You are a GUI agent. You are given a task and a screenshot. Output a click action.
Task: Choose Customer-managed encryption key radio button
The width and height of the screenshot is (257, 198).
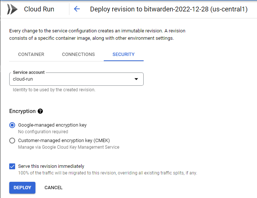12,141
